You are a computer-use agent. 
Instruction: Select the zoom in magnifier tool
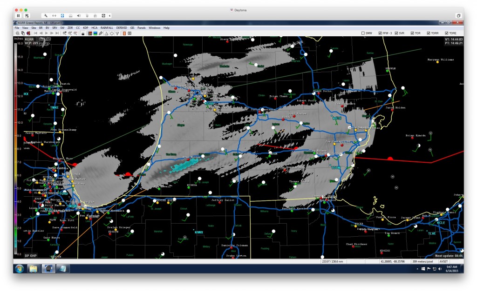[65, 33]
